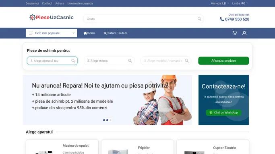The image size is (275, 154).
Task: Click magnifier icon in Alege marca field
Action: [x=130, y=61]
